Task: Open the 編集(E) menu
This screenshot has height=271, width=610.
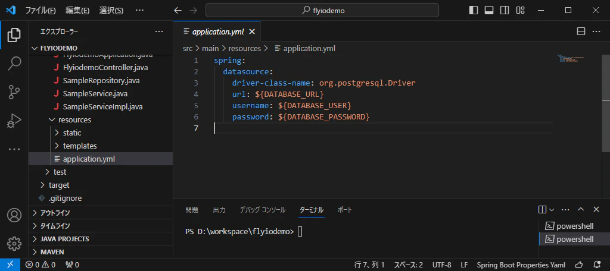Action: point(77,11)
